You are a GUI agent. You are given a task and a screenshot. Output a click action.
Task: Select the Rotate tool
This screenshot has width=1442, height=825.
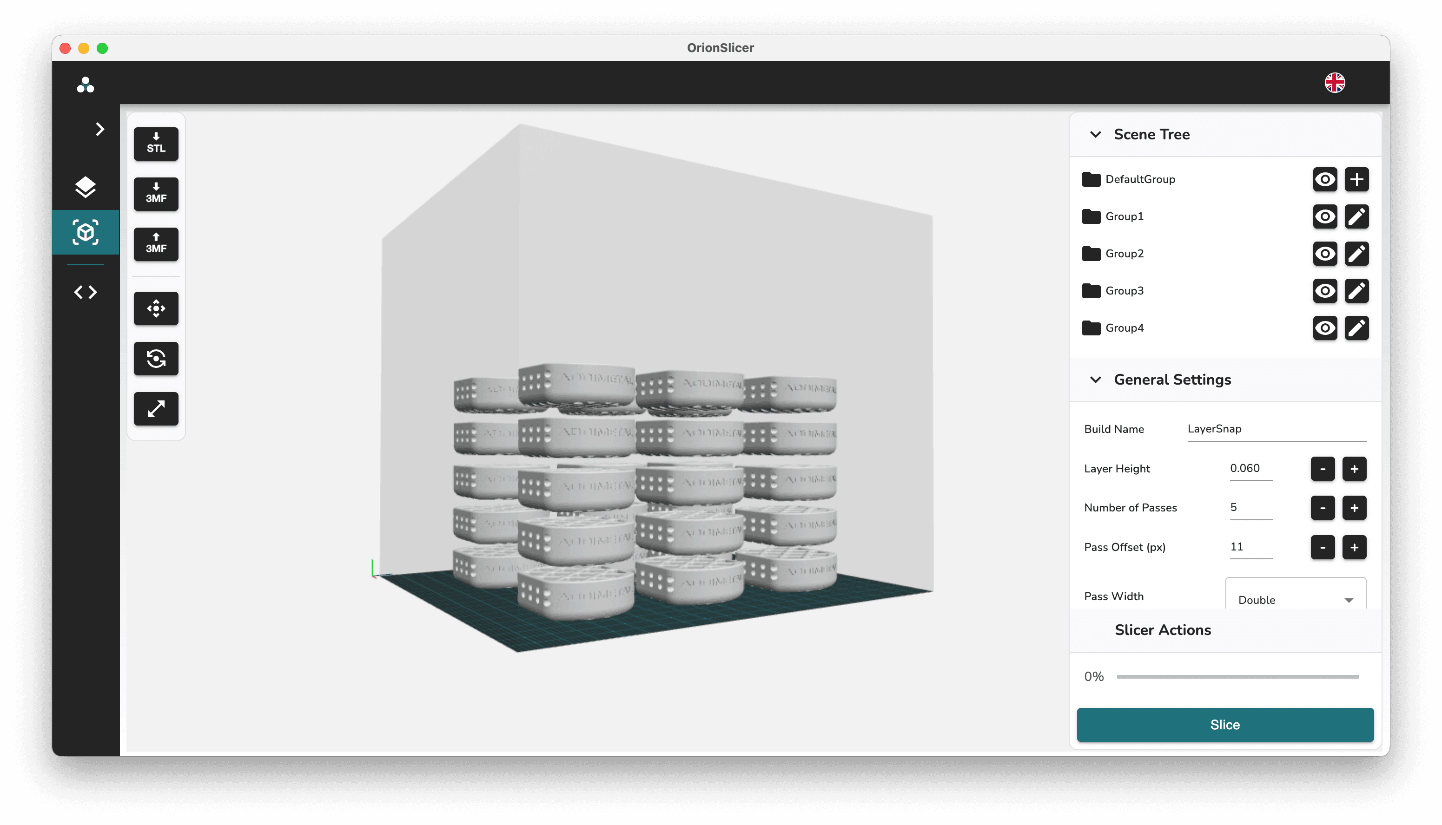tap(155, 358)
